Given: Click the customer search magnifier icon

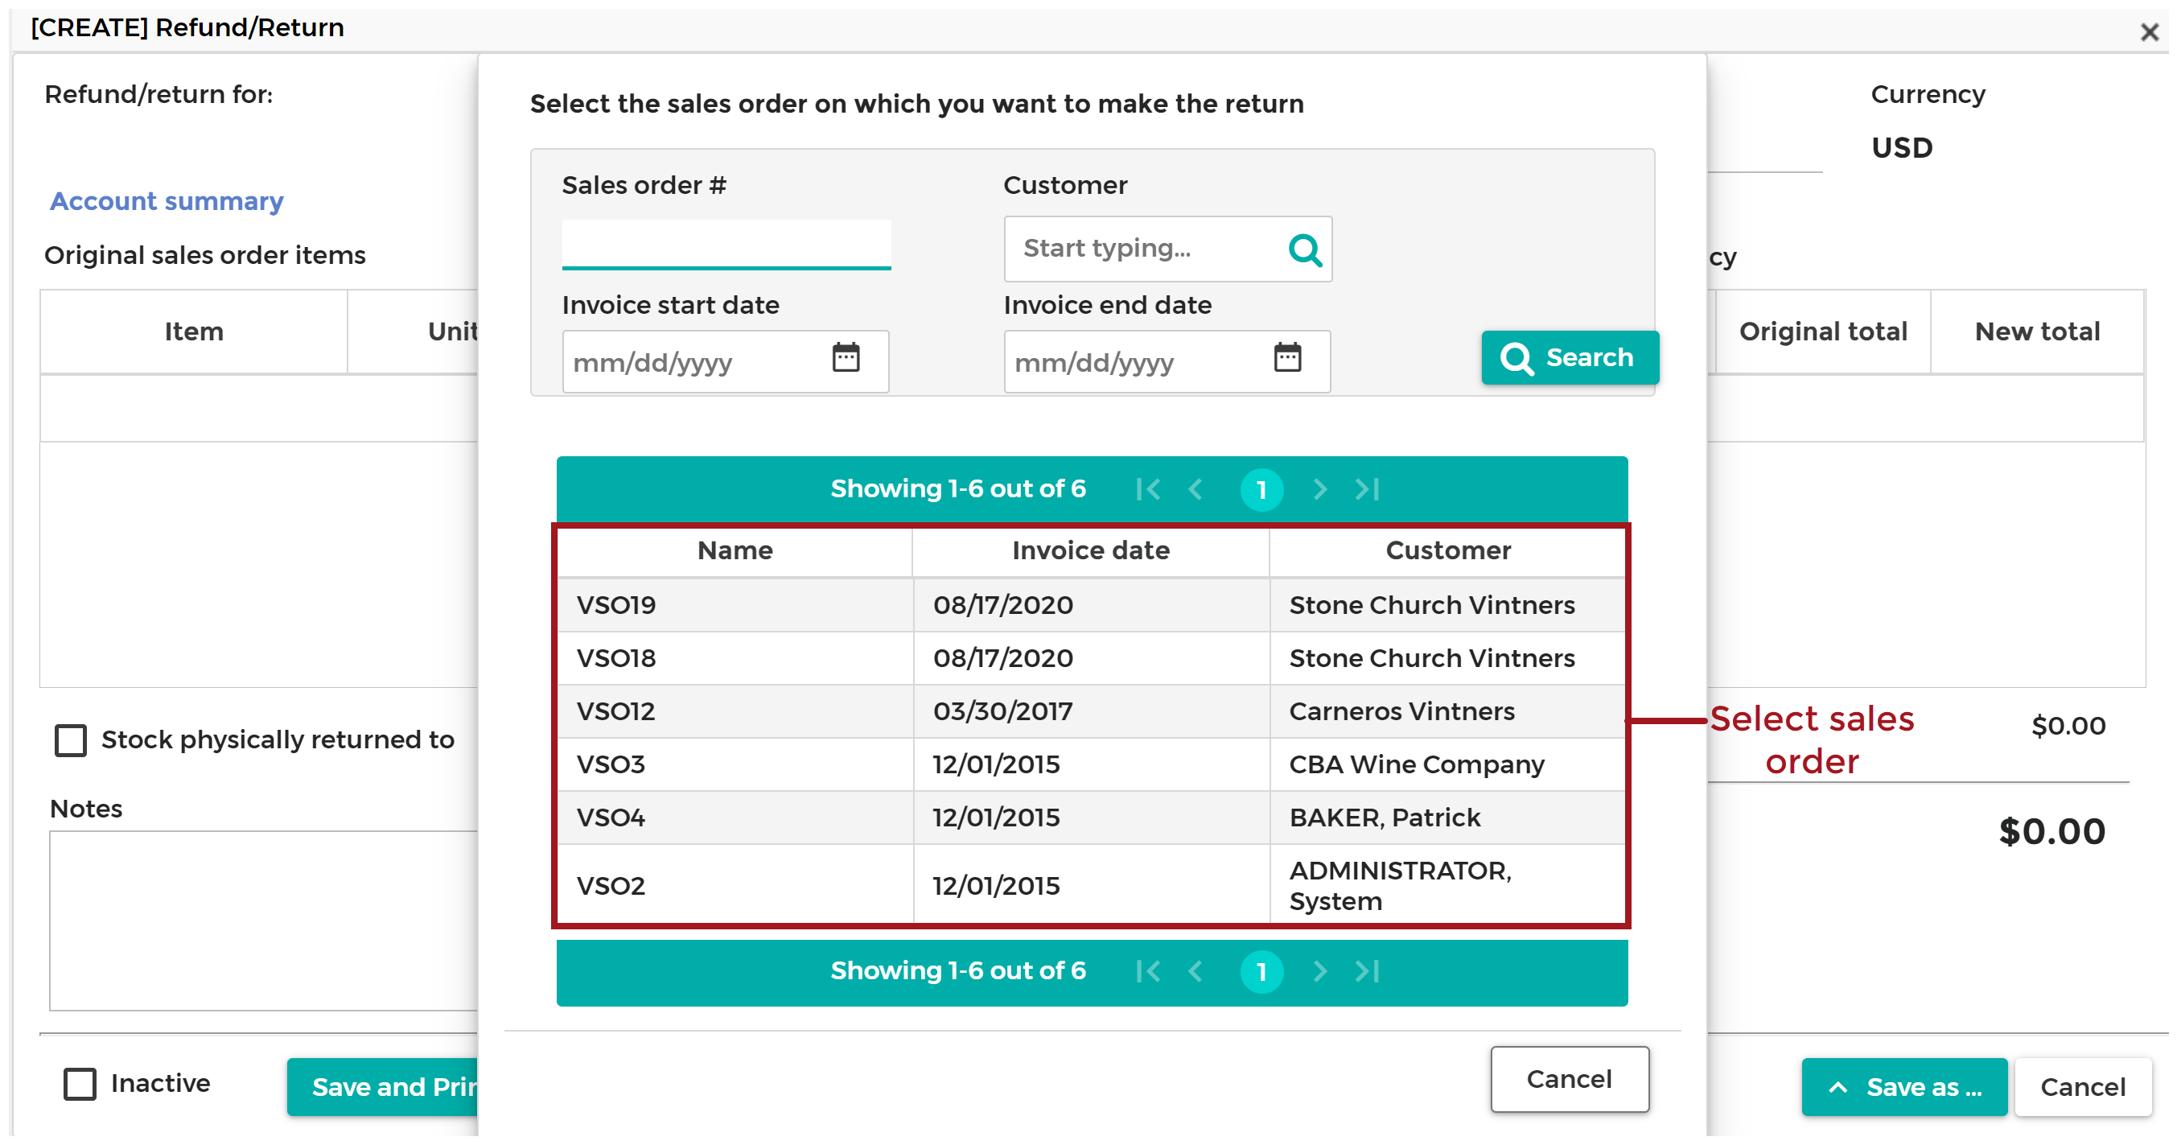Looking at the screenshot, I should tap(1305, 250).
